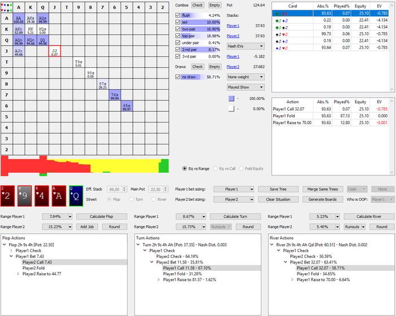The image size is (396, 316).
Task: Click the Main Pot input field
Action: (x=156, y=189)
